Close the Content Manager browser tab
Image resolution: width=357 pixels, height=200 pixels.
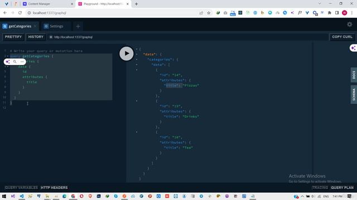[x=72, y=4]
